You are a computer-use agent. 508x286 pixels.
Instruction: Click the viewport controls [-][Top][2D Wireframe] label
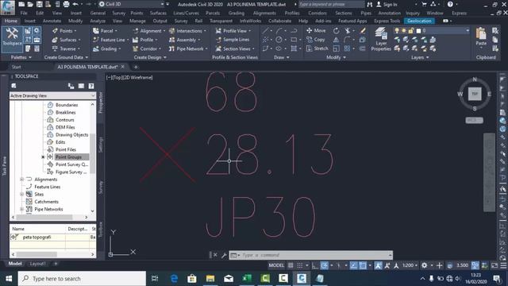[129, 78]
